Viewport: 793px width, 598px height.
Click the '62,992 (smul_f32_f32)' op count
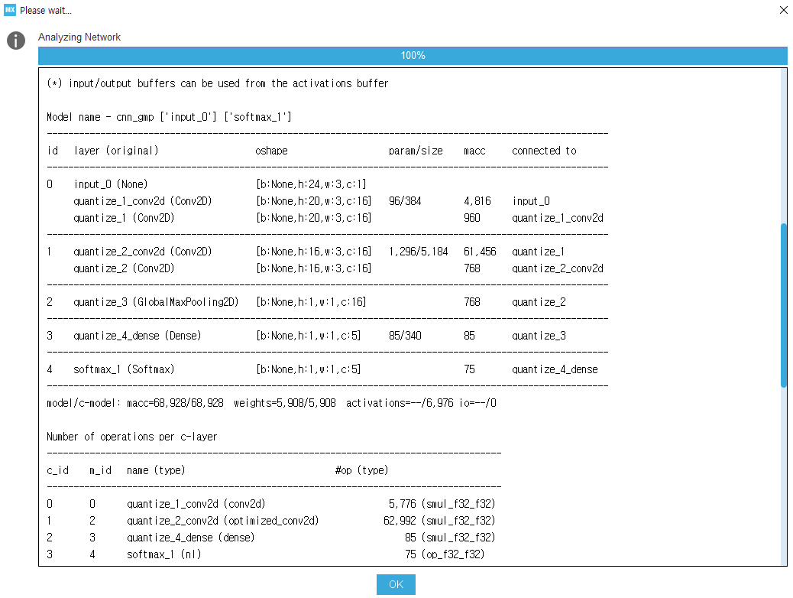pos(439,521)
